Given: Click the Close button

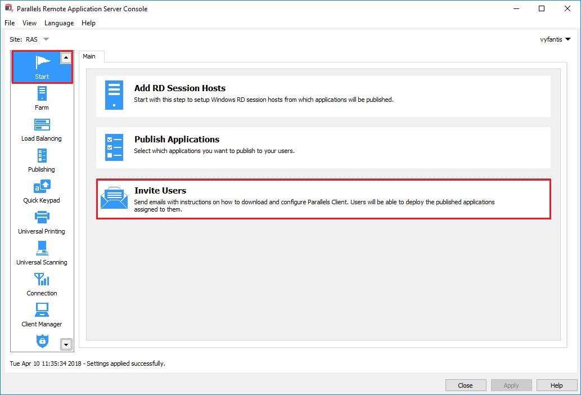Looking at the screenshot, I should (x=466, y=385).
